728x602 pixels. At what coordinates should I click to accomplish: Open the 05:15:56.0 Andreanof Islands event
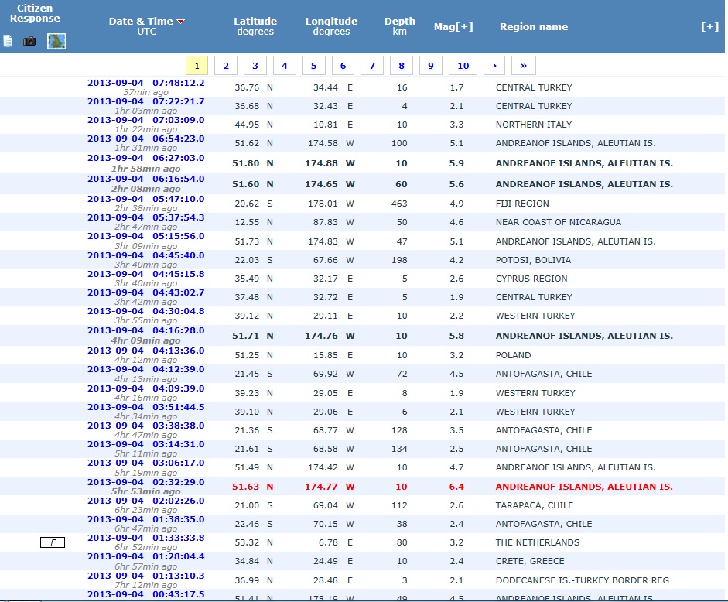click(145, 236)
